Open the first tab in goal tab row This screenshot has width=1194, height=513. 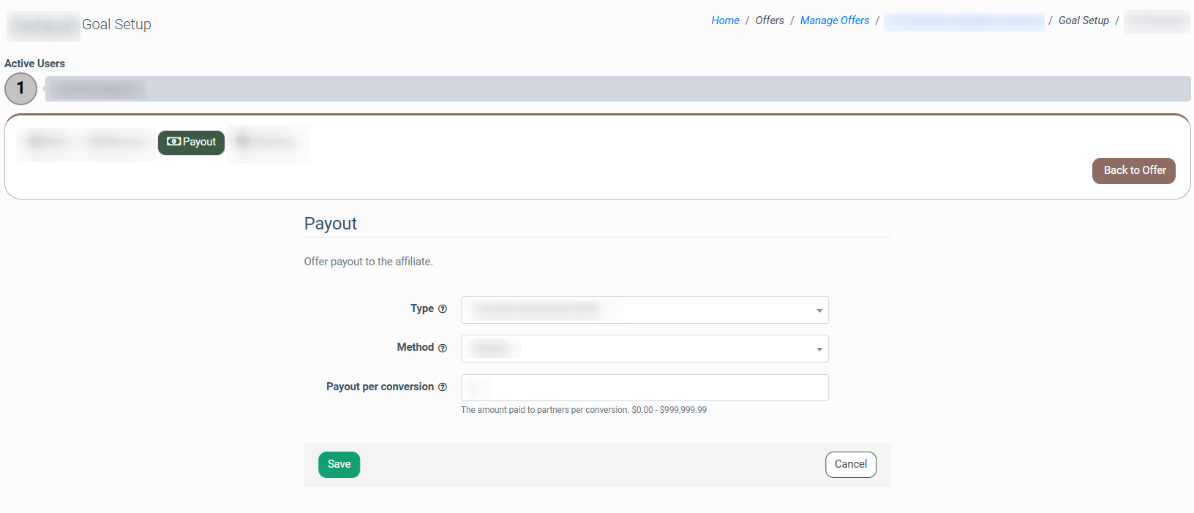tap(48, 142)
